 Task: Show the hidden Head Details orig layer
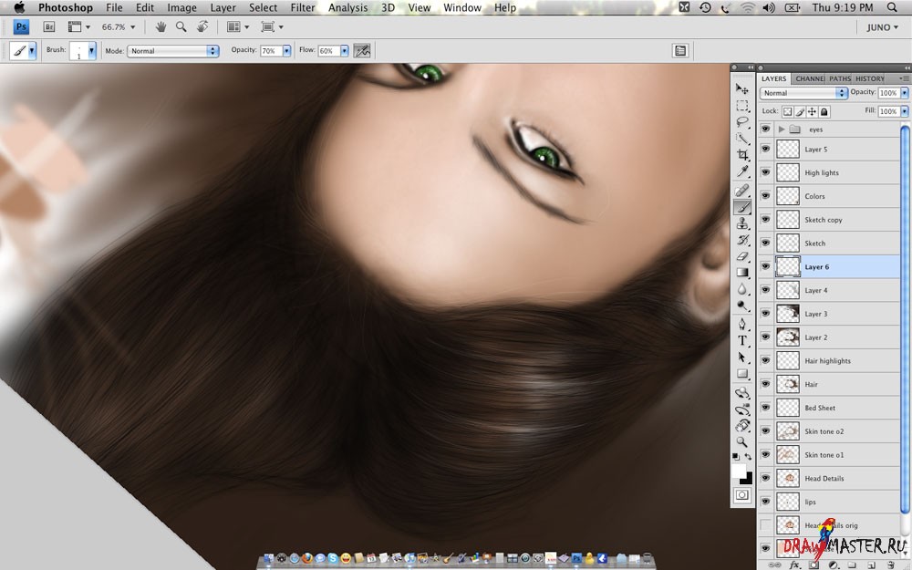pyautogui.click(x=765, y=525)
